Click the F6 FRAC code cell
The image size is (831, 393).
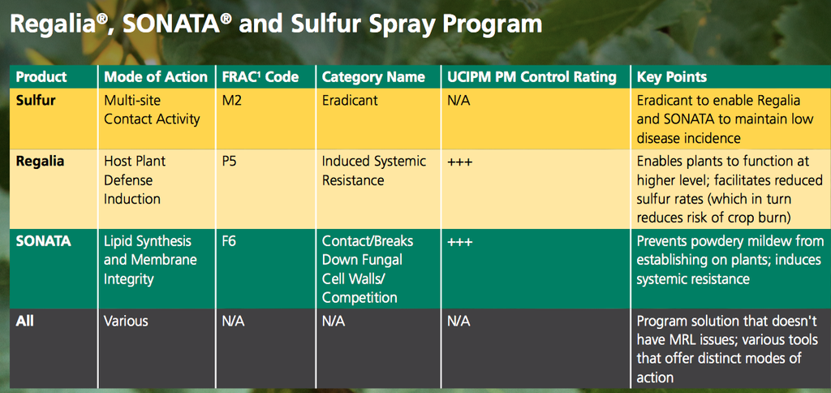point(230,241)
